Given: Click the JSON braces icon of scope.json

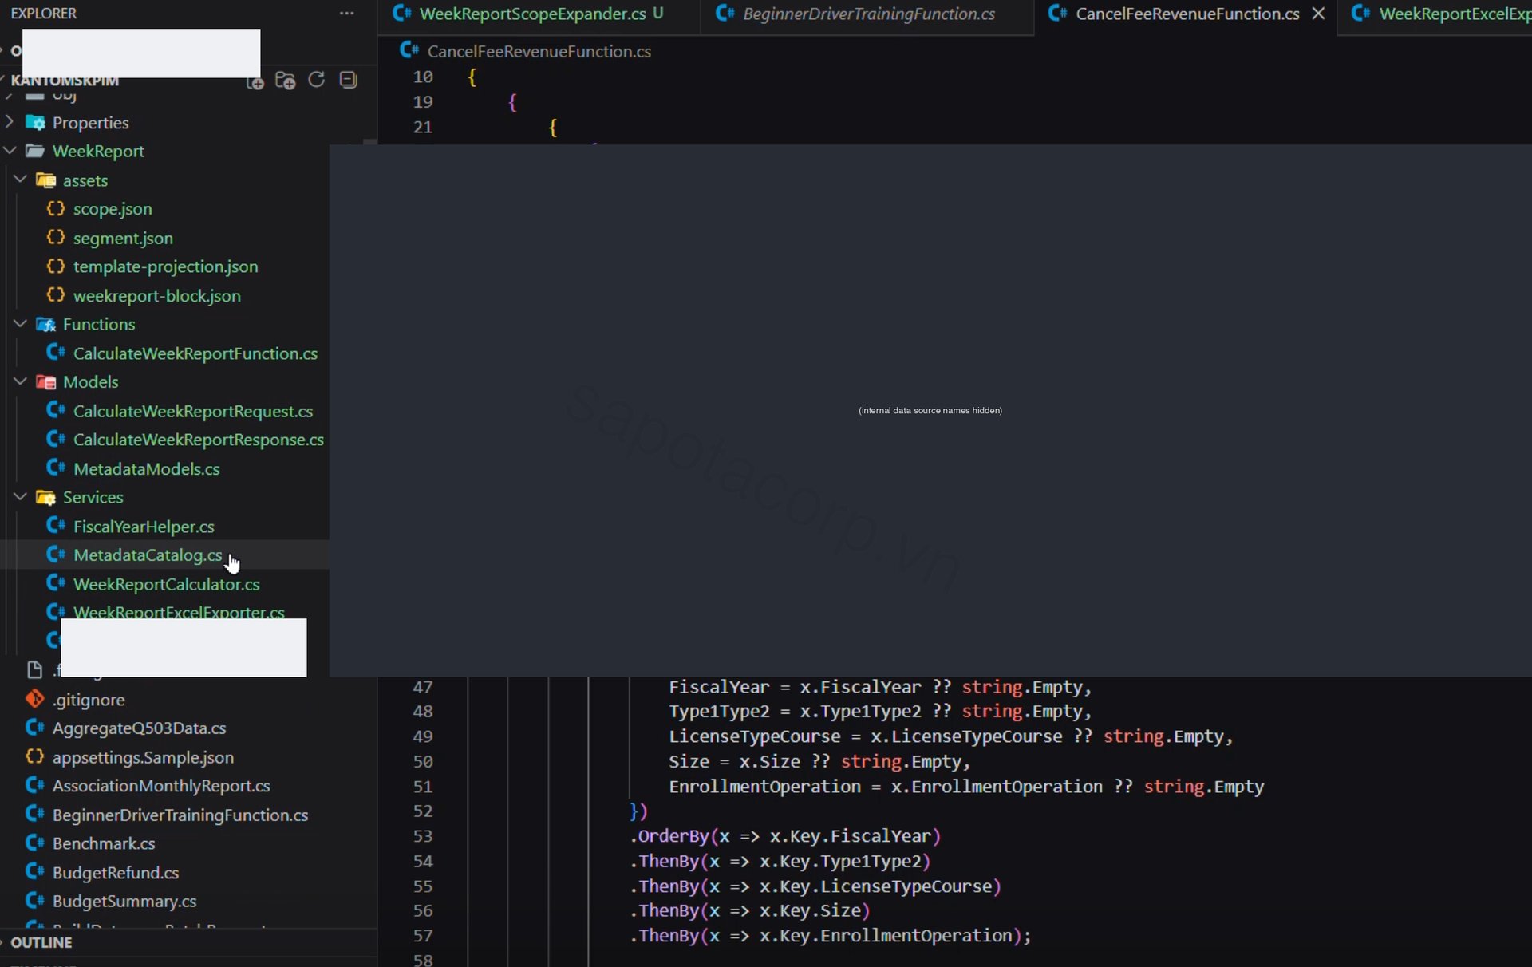Looking at the screenshot, I should 55,208.
